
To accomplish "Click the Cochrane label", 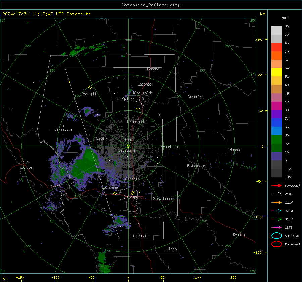I will pyautogui.click(x=110, y=187).
